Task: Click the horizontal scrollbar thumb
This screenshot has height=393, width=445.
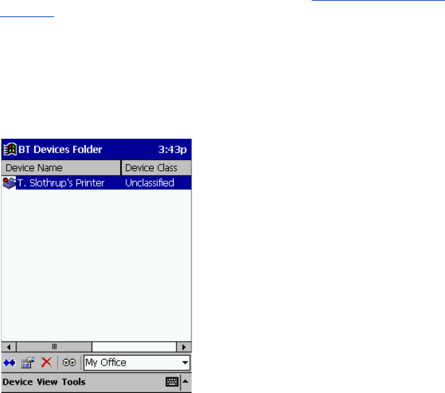Action: [x=54, y=347]
